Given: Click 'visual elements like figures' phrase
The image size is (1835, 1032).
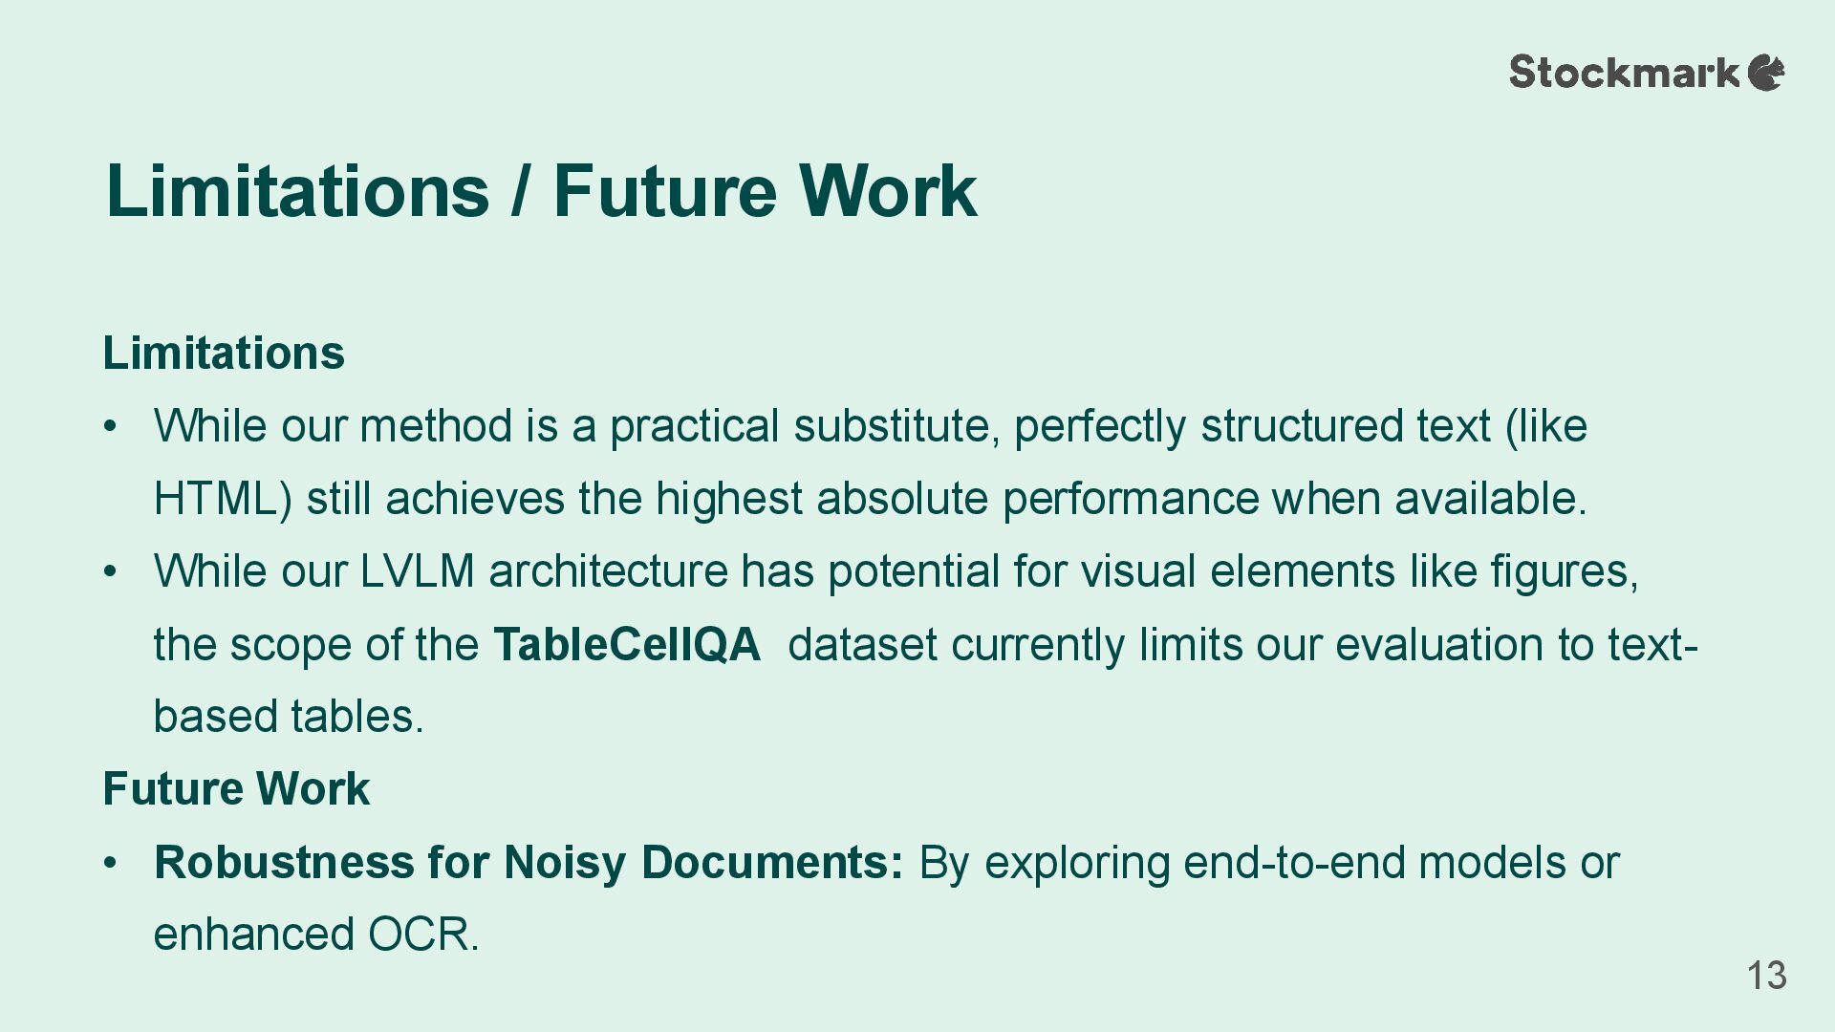Looking at the screenshot, I should pyautogui.click(x=1360, y=571).
